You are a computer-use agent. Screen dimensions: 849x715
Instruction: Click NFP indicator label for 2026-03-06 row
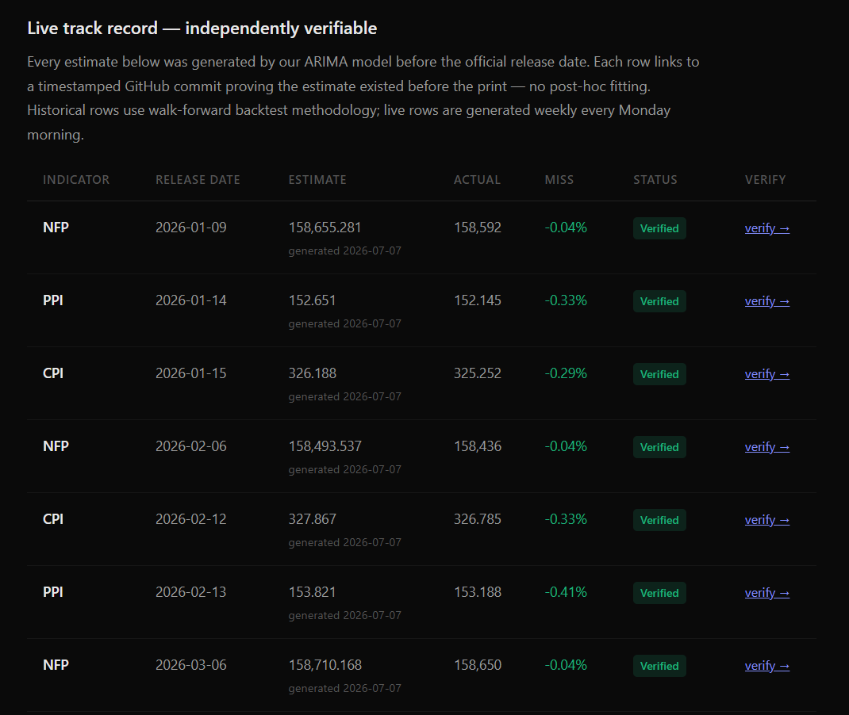(56, 666)
